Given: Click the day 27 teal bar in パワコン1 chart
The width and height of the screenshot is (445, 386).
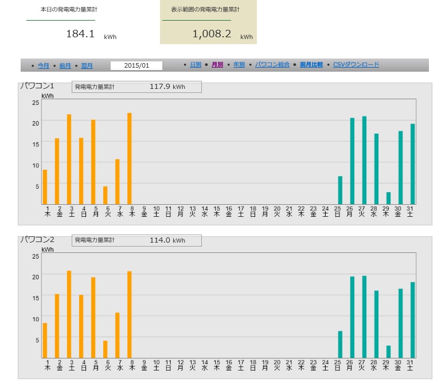Looking at the screenshot, I should pos(364,161).
